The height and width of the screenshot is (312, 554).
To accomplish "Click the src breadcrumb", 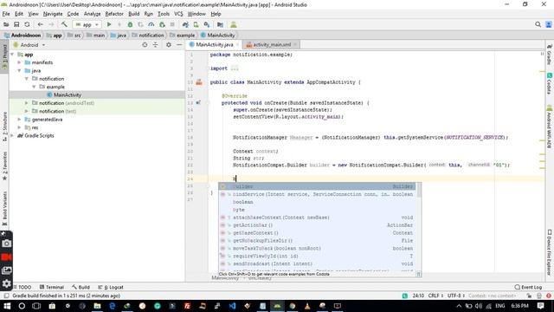I will pyautogui.click(x=74, y=35).
